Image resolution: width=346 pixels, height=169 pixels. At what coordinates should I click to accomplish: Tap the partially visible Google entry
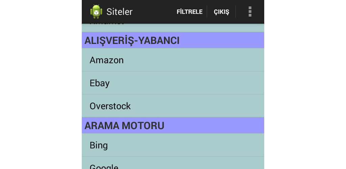[x=173, y=165]
